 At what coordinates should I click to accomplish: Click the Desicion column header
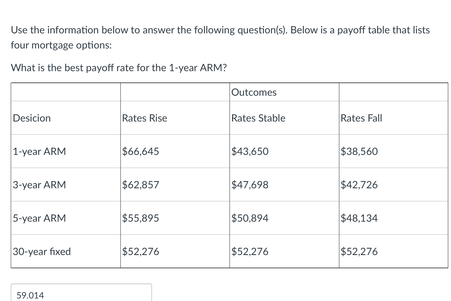point(32,118)
